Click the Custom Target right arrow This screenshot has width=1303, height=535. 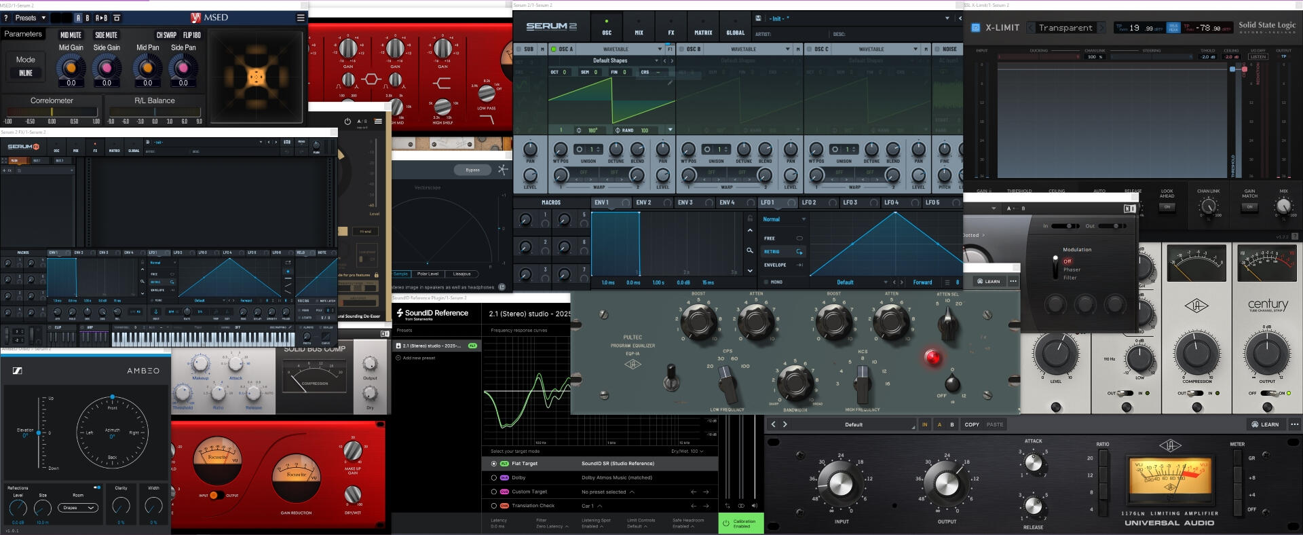(706, 492)
